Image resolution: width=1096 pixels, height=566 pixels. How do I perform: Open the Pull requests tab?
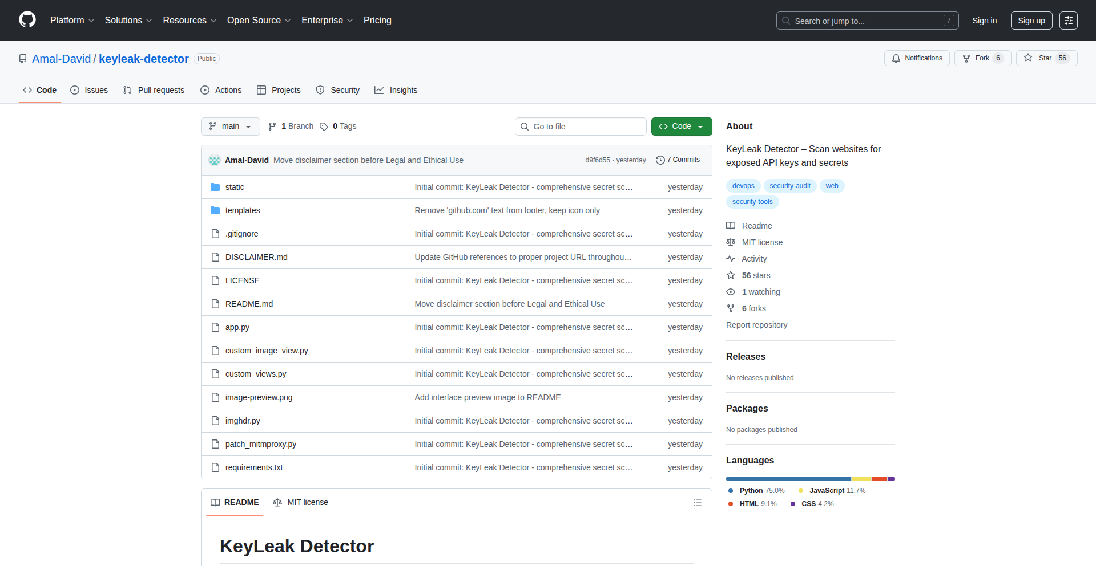pos(154,90)
